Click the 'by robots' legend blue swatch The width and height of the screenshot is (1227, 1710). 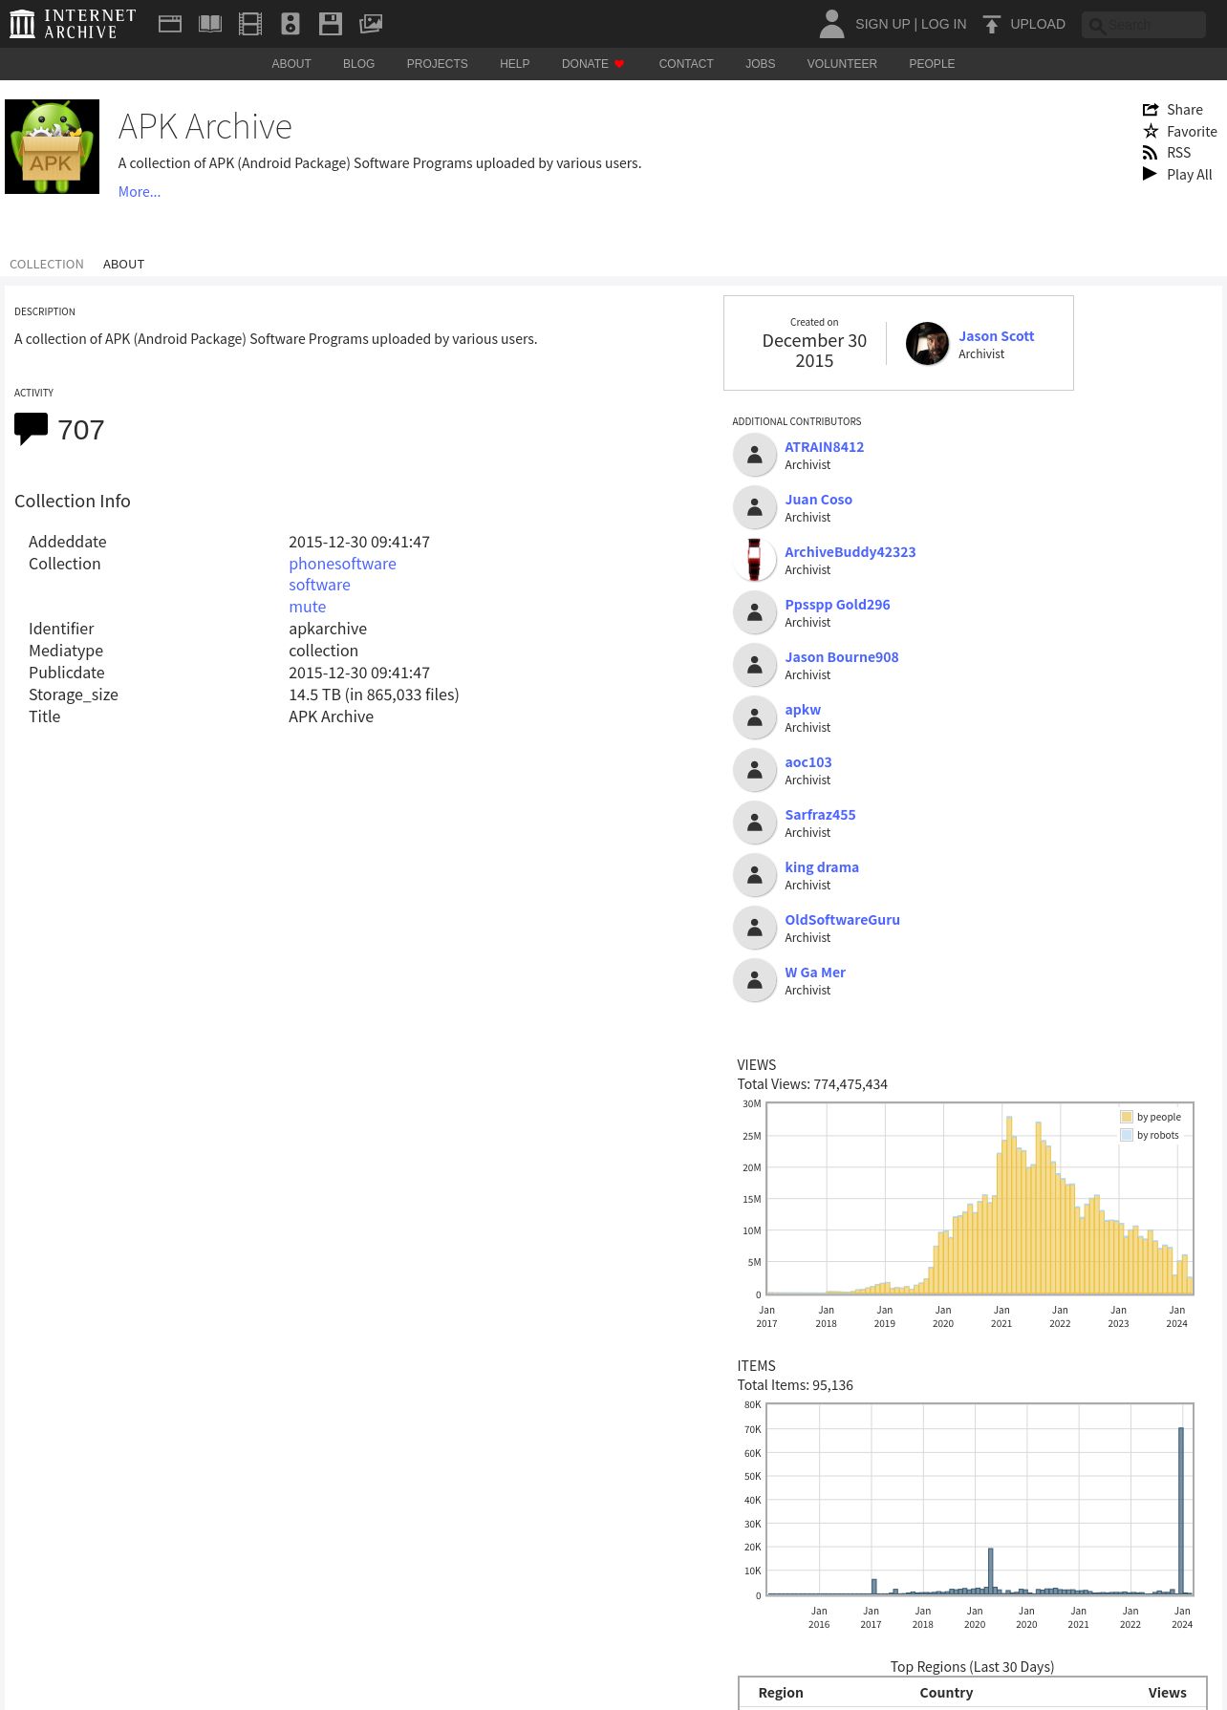pyautogui.click(x=1127, y=1135)
